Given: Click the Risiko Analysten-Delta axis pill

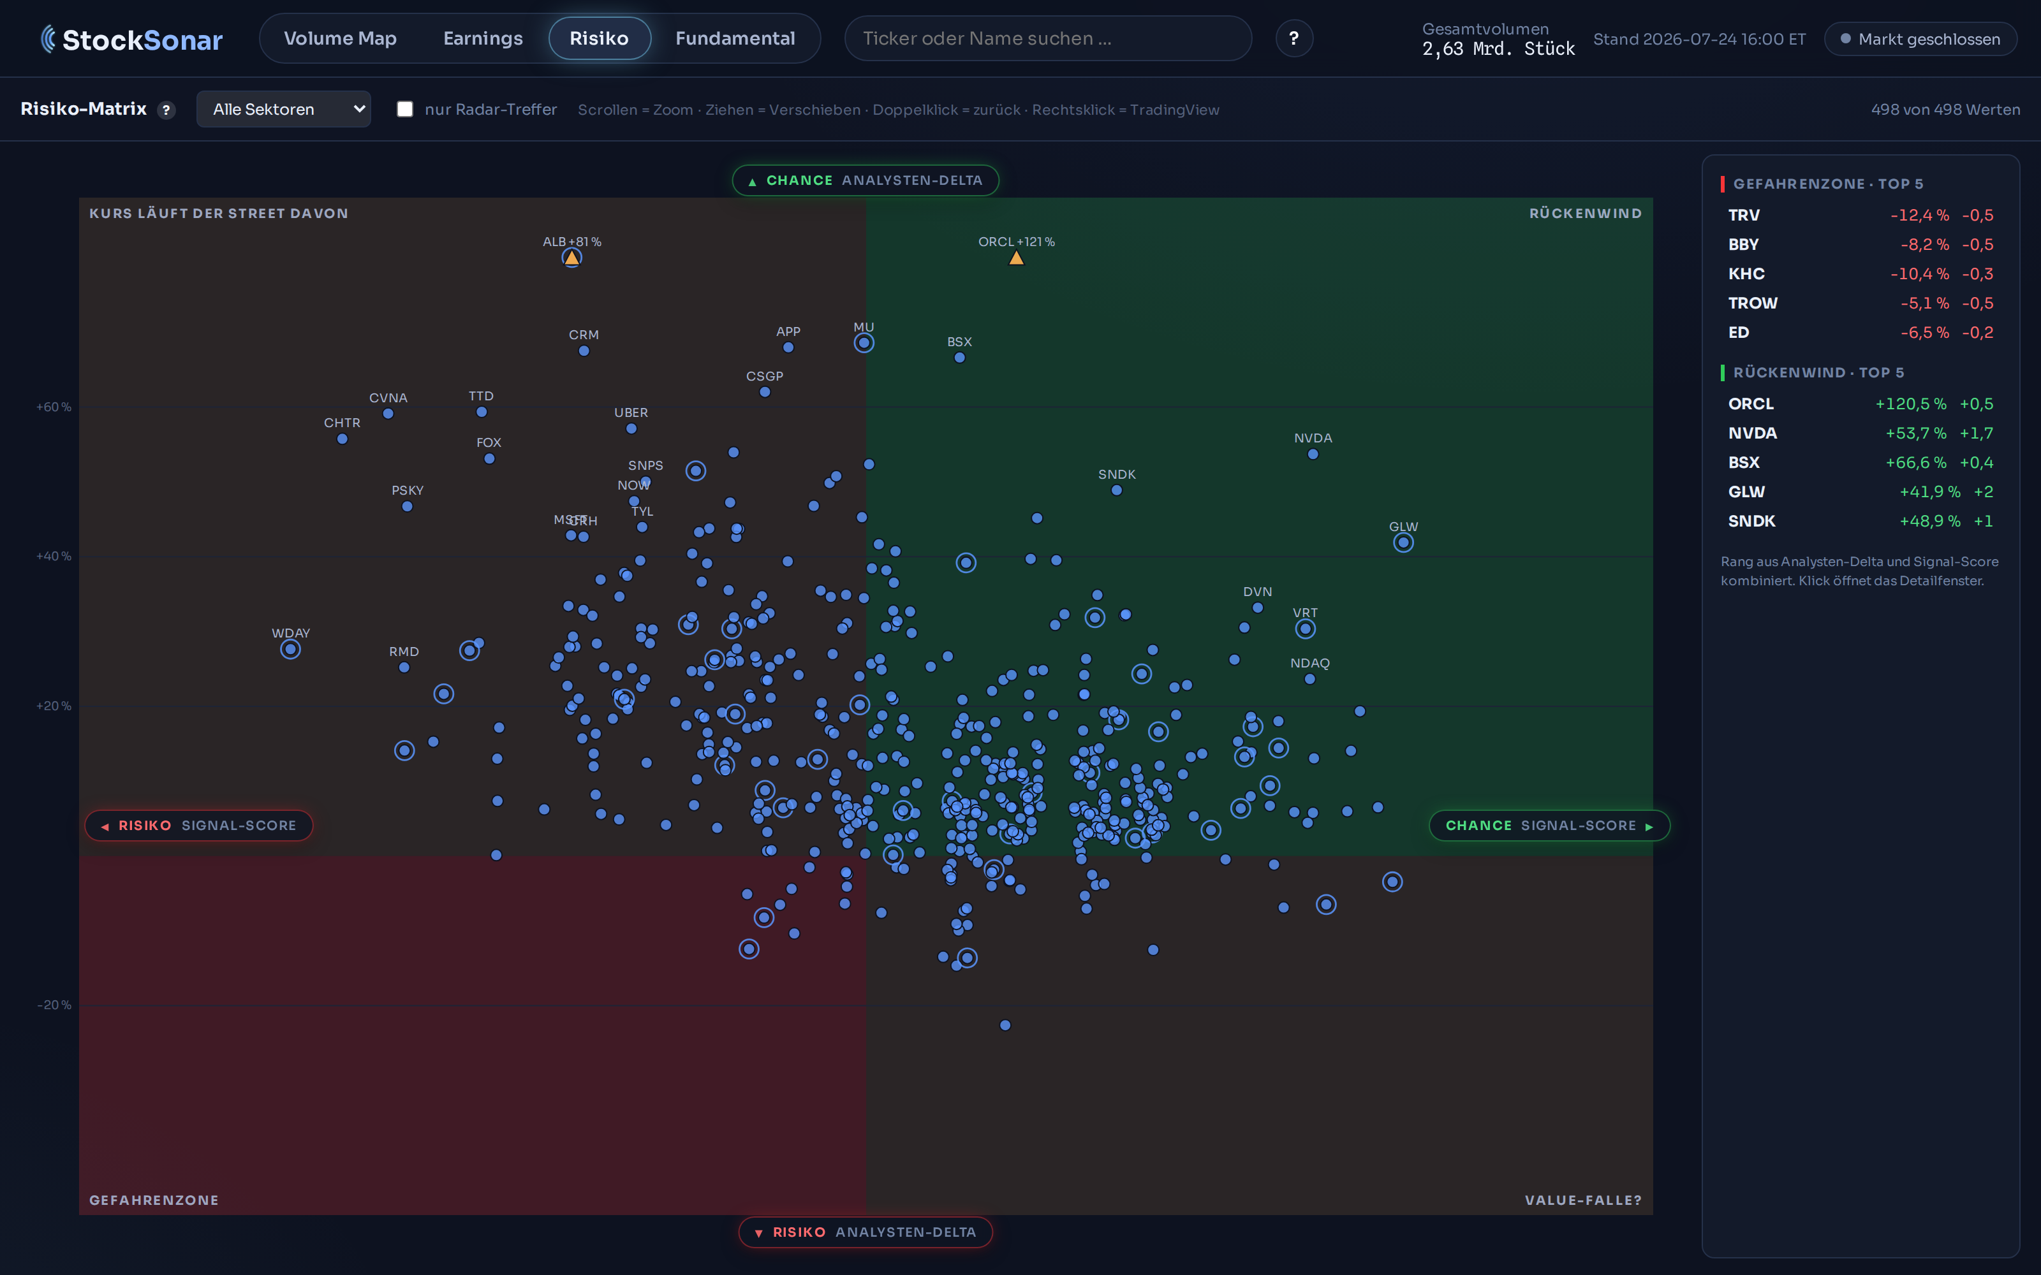Looking at the screenshot, I should [866, 1232].
